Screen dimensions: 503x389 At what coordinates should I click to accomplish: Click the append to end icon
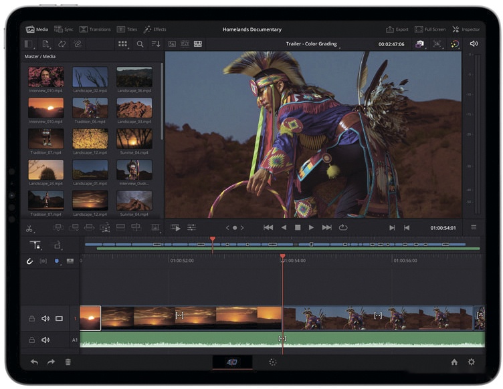pos(74,228)
